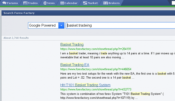The height and width of the screenshot is (101, 175).
Task: Click snippet line 'pairs and Lot = .02'
Action: 97,77
